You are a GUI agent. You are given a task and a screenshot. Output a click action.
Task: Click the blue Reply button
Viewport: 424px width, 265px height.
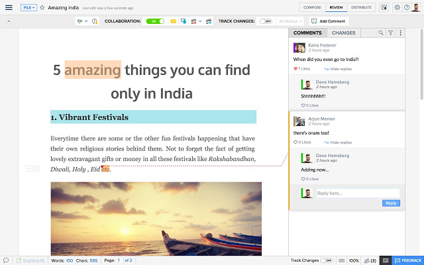tap(391, 203)
